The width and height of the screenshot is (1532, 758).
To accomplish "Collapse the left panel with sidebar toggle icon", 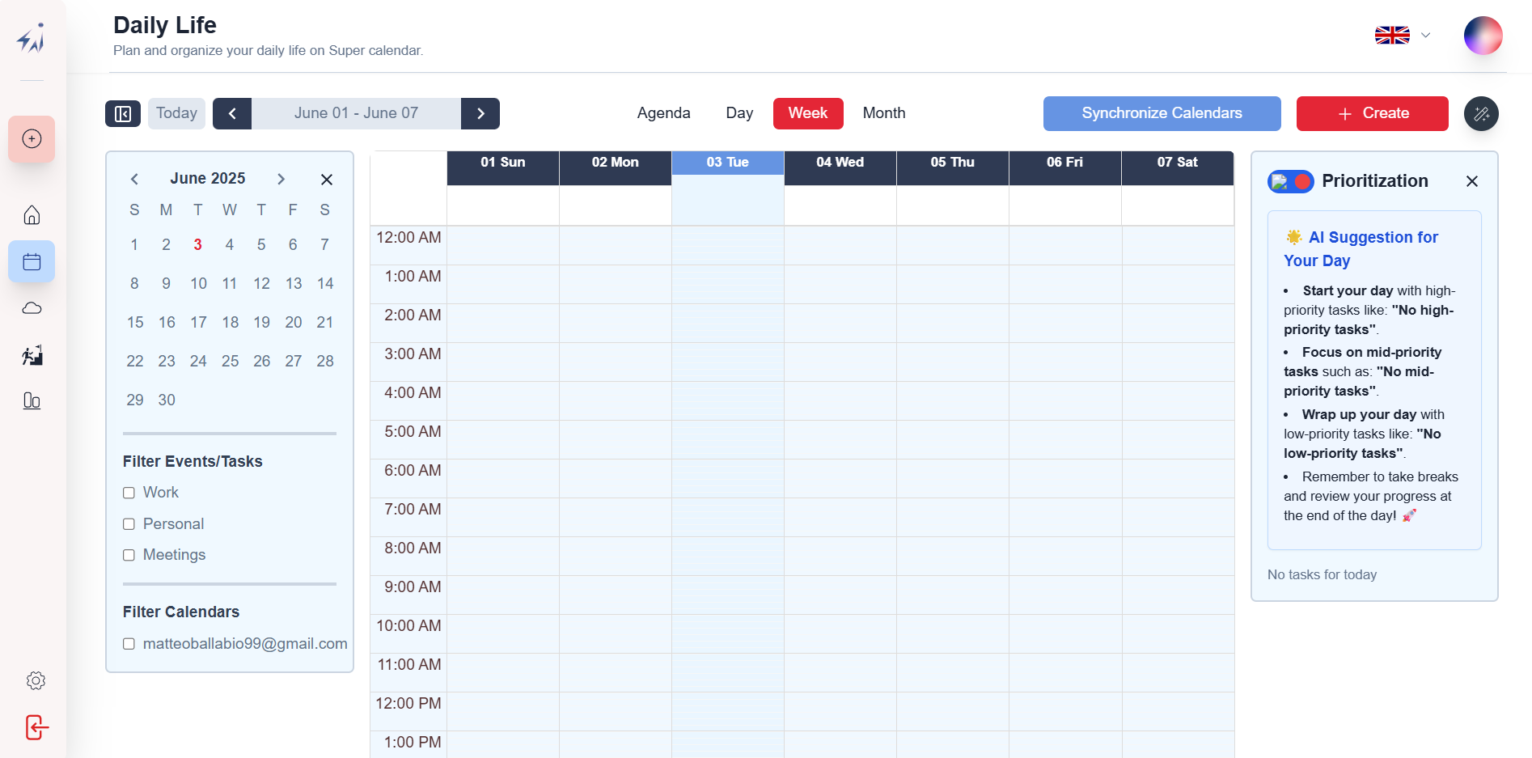I will coord(123,114).
